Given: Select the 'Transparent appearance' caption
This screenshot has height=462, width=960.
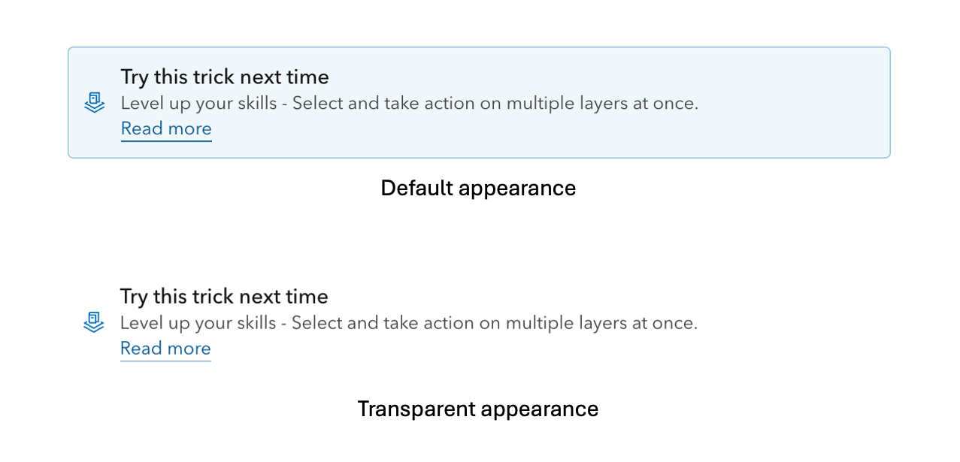Looking at the screenshot, I should tap(478, 409).
